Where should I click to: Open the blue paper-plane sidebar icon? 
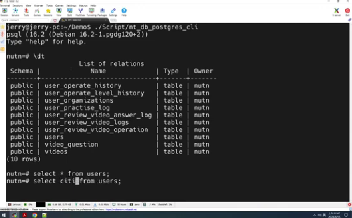point(2,41)
